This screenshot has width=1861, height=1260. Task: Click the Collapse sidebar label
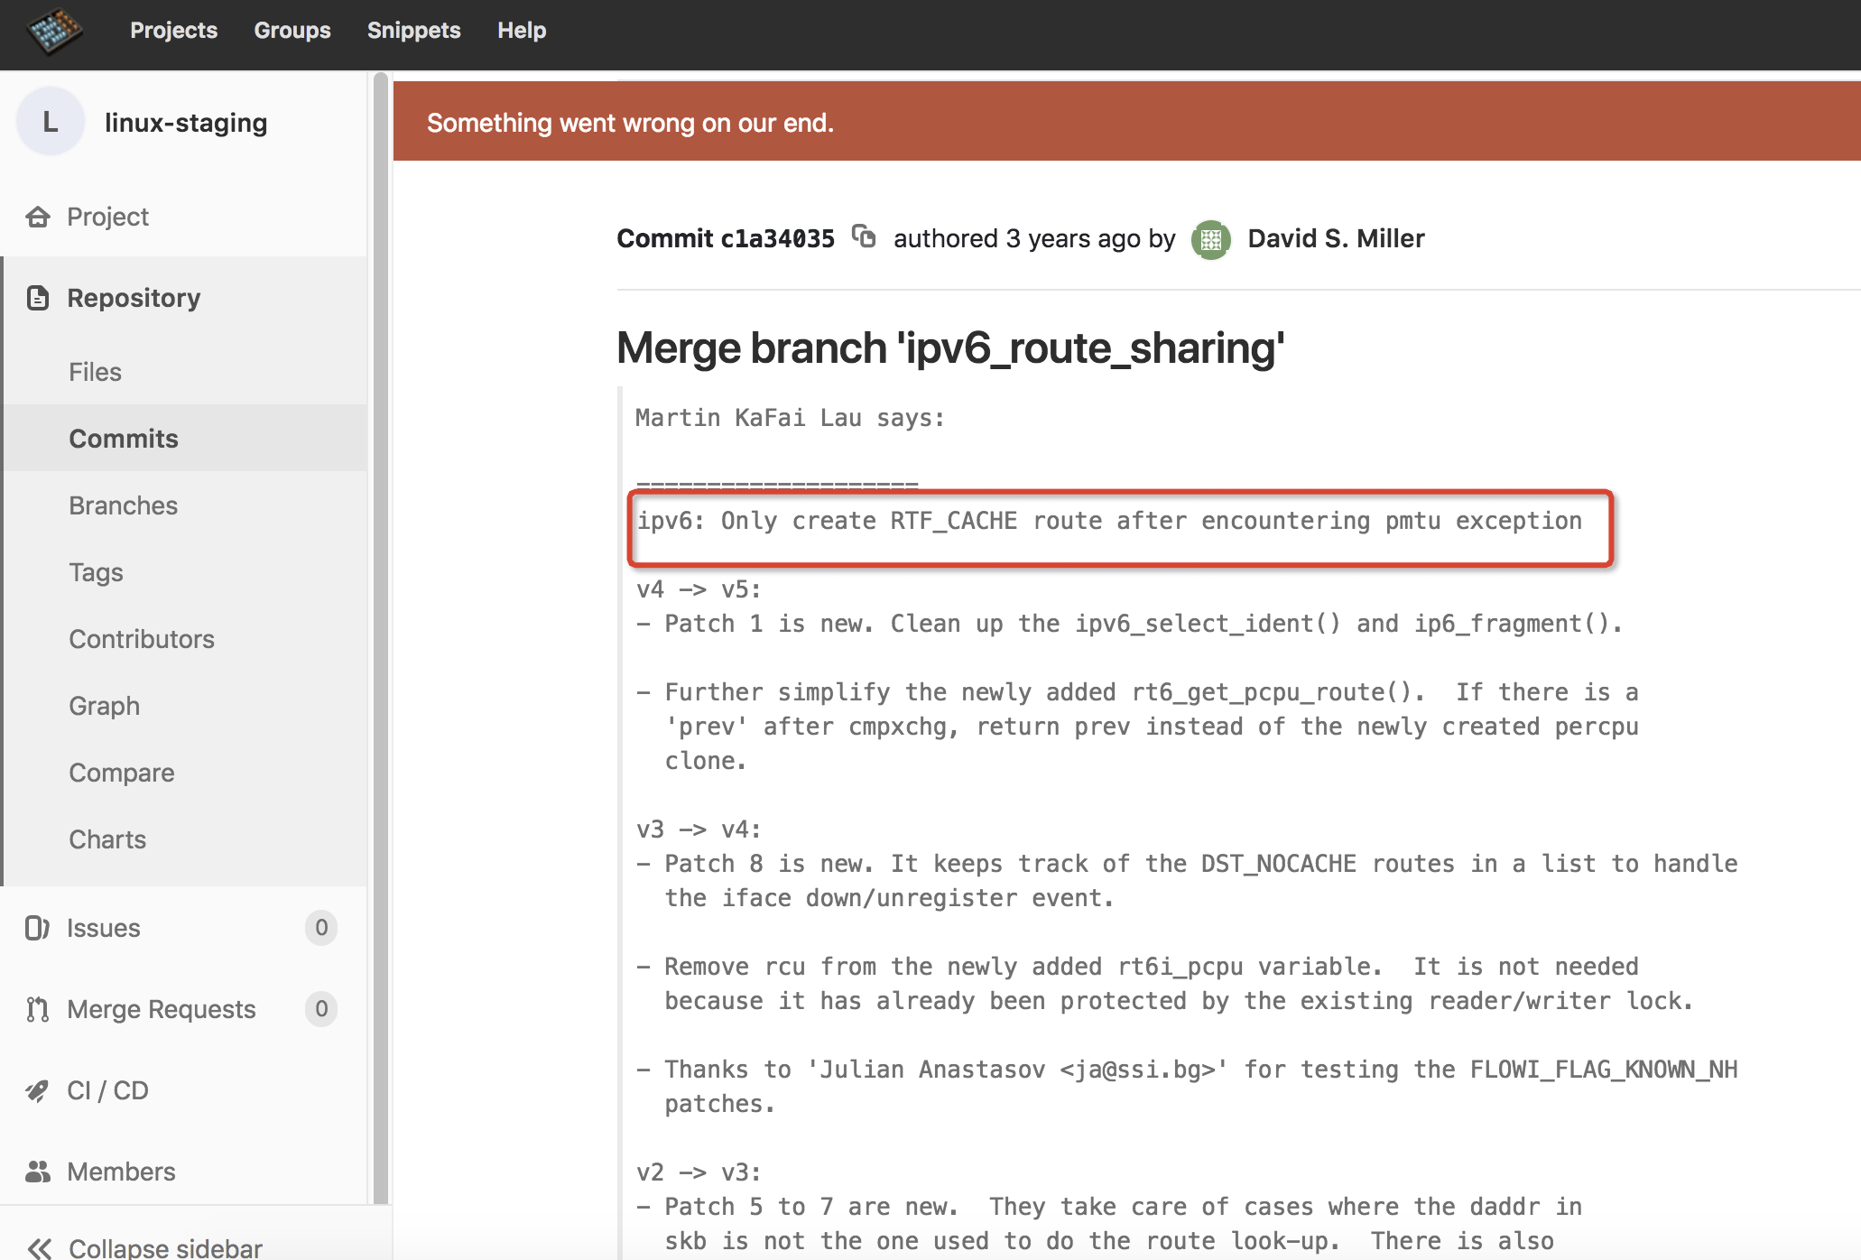pyautogui.click(x=165, y=1248)
